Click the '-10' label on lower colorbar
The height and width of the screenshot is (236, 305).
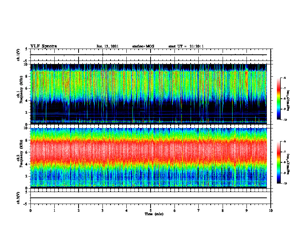pyautogui.click(x=285, y=184)
